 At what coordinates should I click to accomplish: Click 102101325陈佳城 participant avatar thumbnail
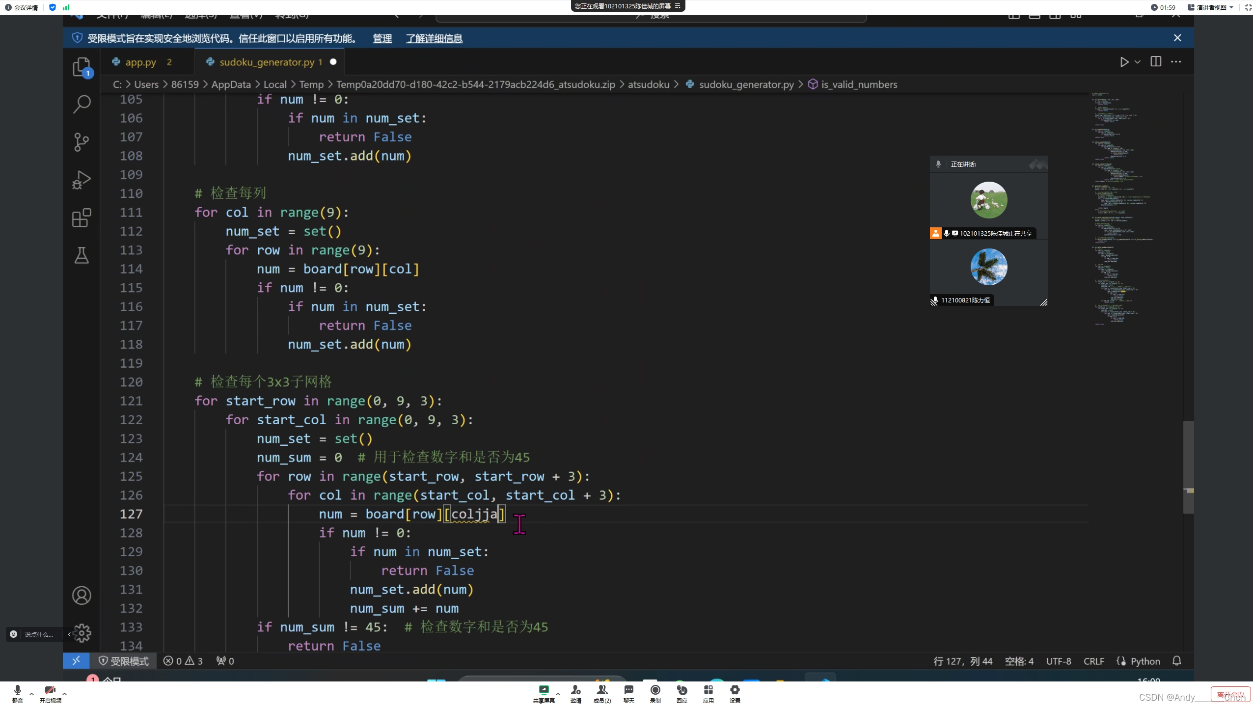(x=989, y=200)
